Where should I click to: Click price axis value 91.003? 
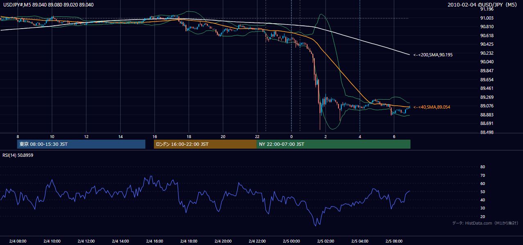click(487, 18)
